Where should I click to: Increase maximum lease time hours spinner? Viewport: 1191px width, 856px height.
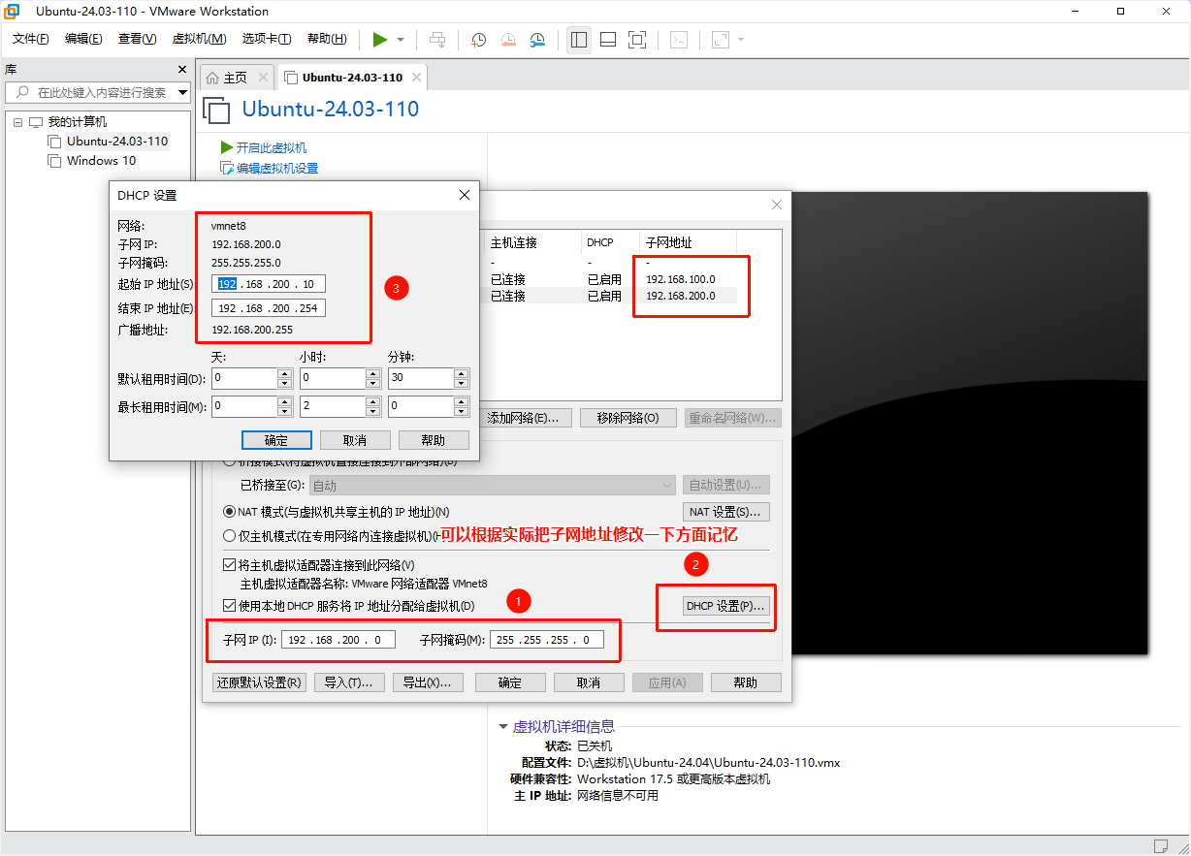371,401
